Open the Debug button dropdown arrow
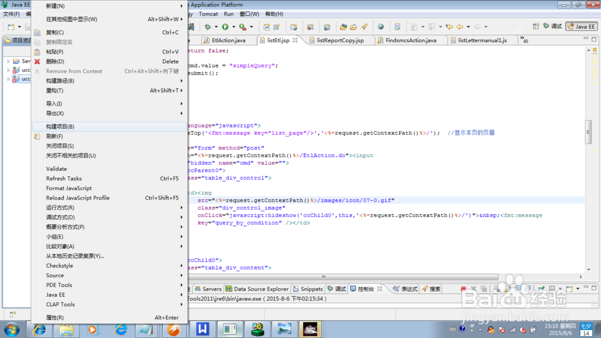 pyautogui.click(x=216, y=27)
